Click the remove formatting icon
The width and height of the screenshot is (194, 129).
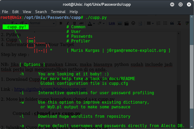click(179, 23)
